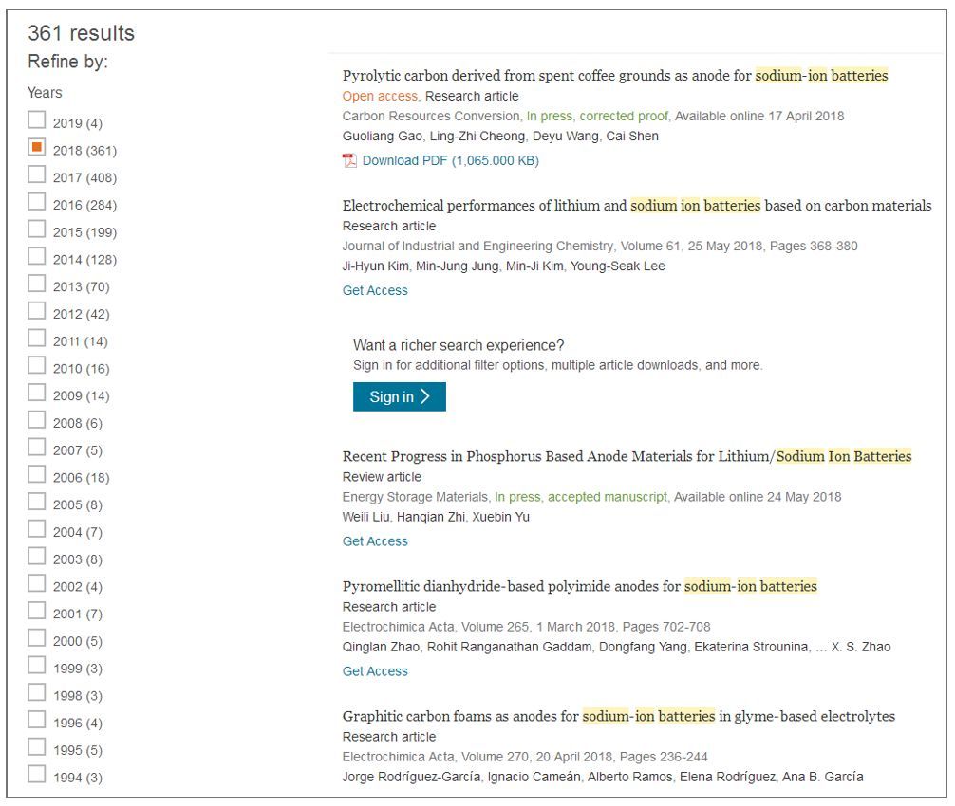Download PDF of coffee grounds article

pos(449,161)
